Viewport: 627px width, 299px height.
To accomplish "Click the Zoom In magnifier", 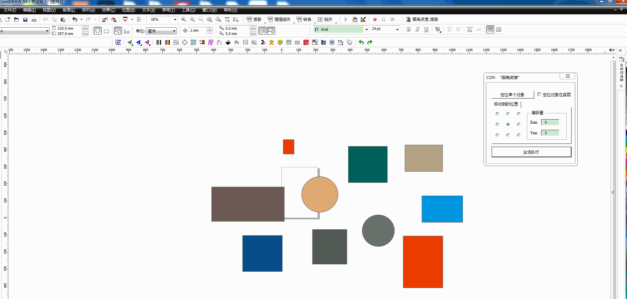I will click(183, 20).
